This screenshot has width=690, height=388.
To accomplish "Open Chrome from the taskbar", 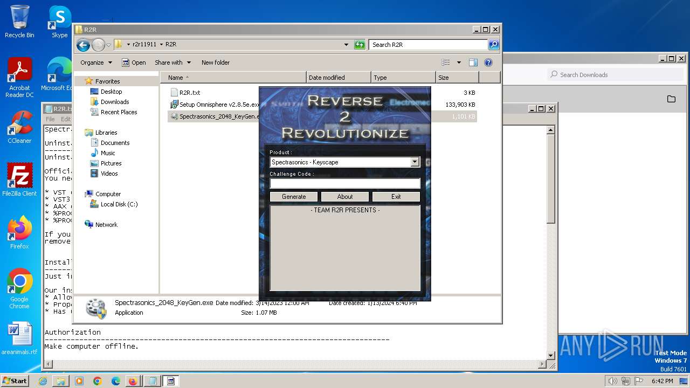I will pyautogui.click(x=98, y=381).
